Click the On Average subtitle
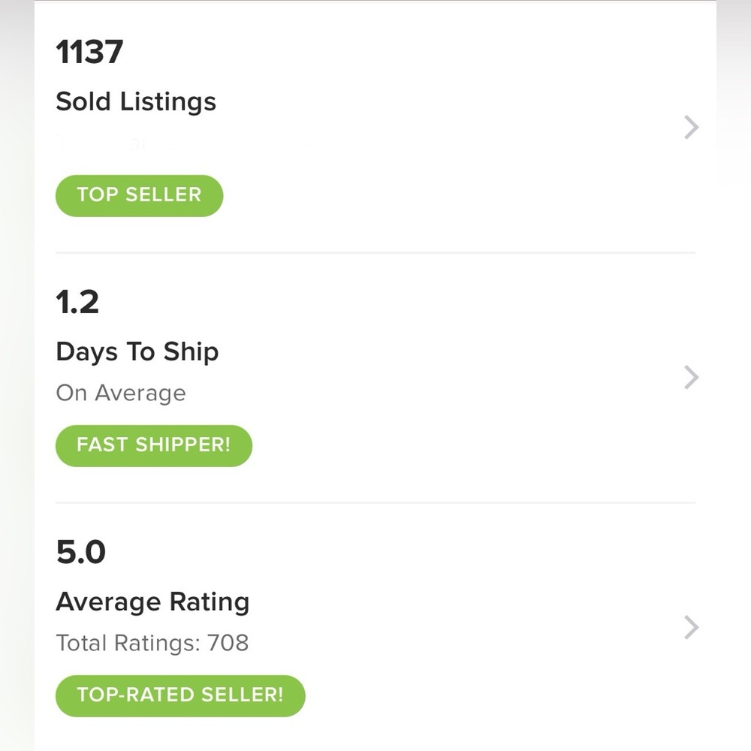Viewport: 751px width, 751px height. point(121,393)
